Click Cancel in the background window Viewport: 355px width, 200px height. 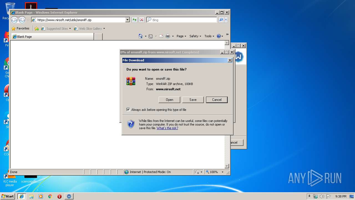pos(236,142)
